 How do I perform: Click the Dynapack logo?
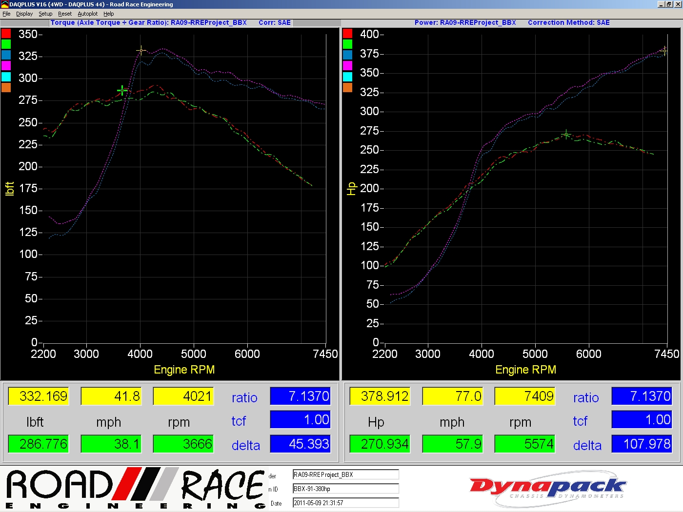point(546,489)
